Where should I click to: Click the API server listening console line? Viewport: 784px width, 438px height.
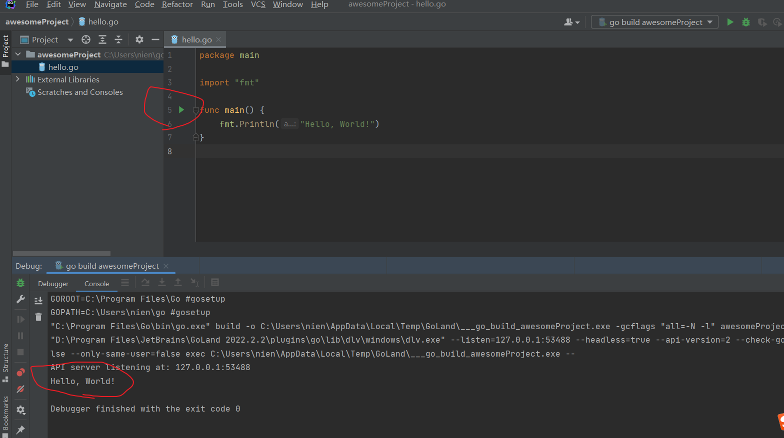pos(150,367)
